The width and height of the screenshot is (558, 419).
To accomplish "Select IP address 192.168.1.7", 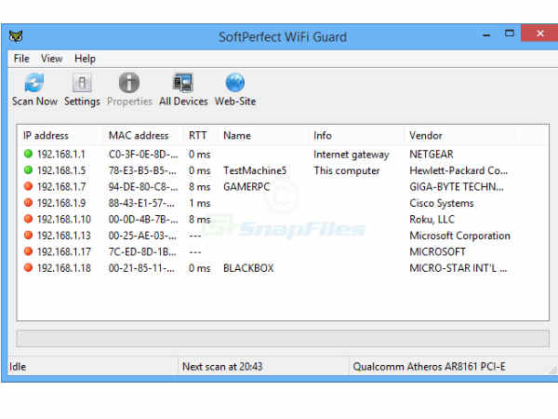I will 61,186.
